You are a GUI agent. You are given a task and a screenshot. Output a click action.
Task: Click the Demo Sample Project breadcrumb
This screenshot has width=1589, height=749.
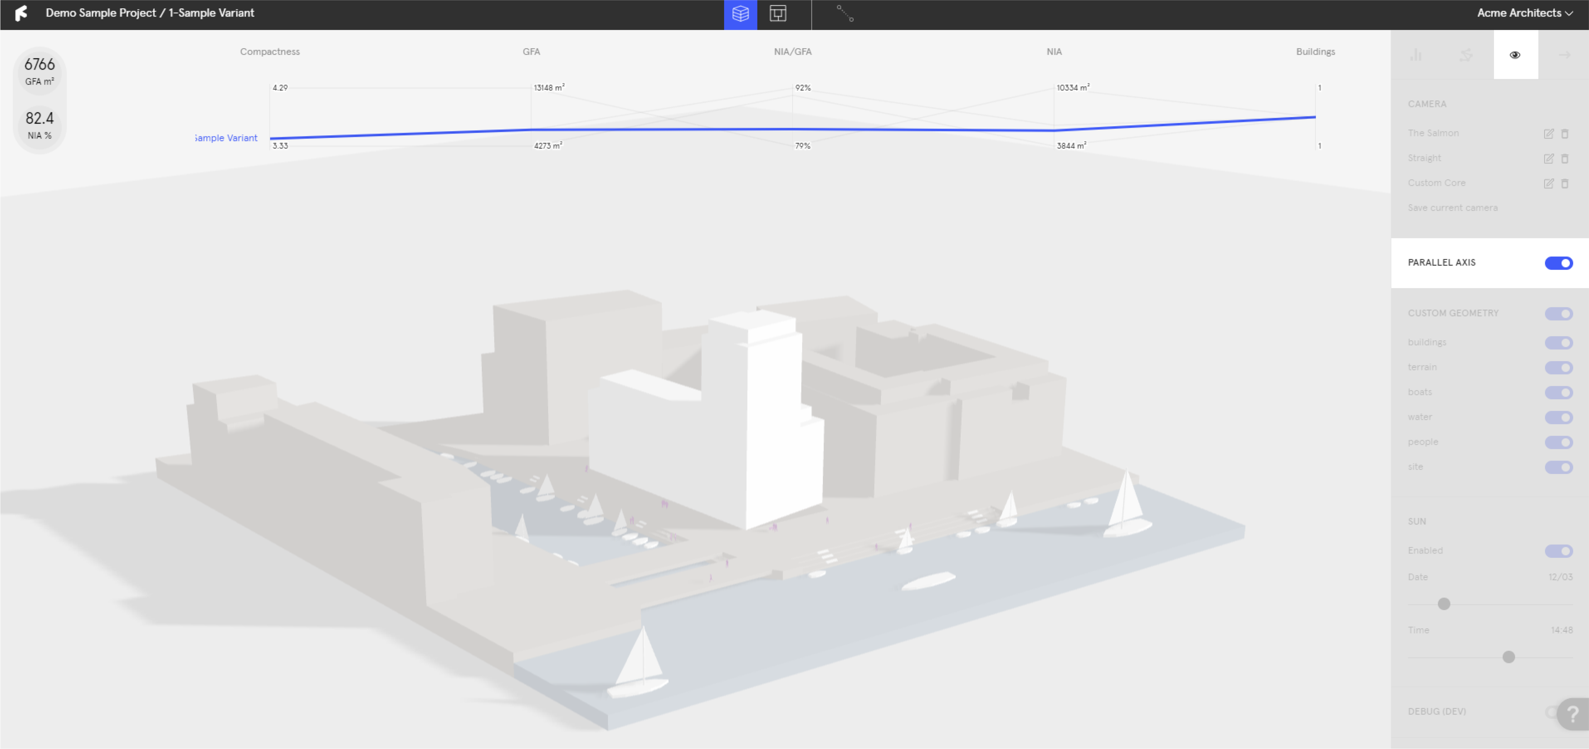click(x=100, y=13)
